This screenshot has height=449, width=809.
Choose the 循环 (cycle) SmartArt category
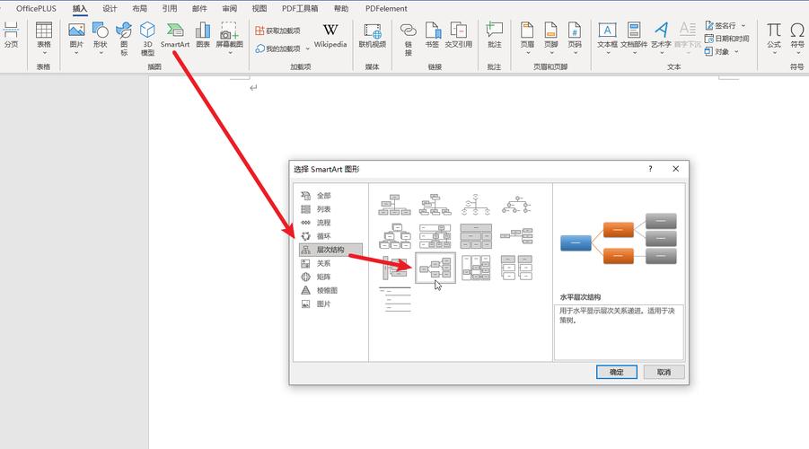pos(323,236)
